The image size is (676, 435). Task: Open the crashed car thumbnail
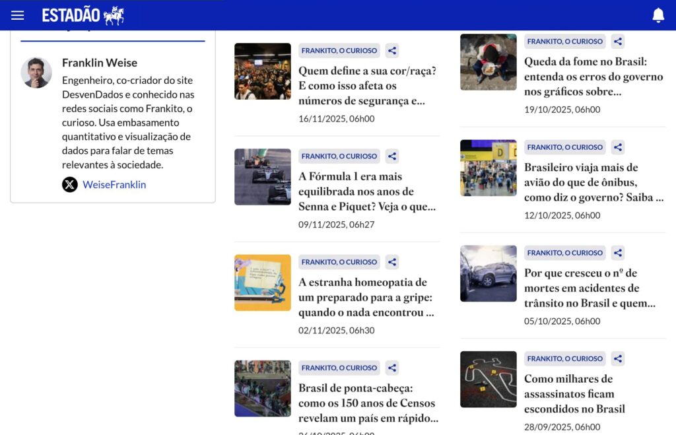[489, 273]
